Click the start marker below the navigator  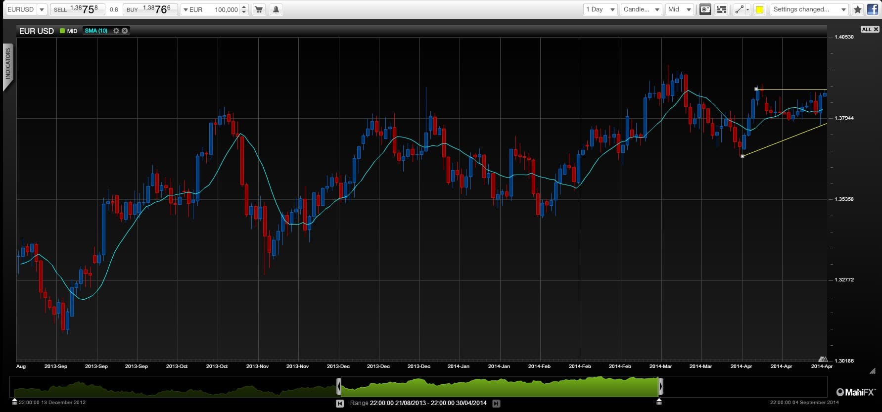pyautogui.click(x=14, y=401)
